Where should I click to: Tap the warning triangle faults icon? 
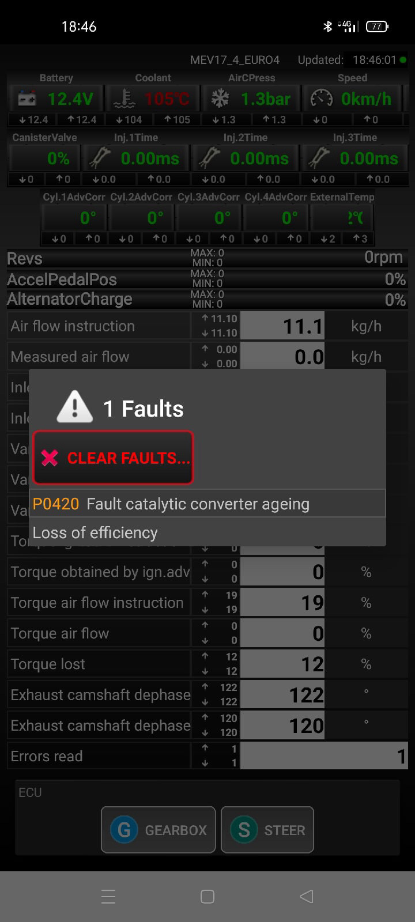[74, 407]
